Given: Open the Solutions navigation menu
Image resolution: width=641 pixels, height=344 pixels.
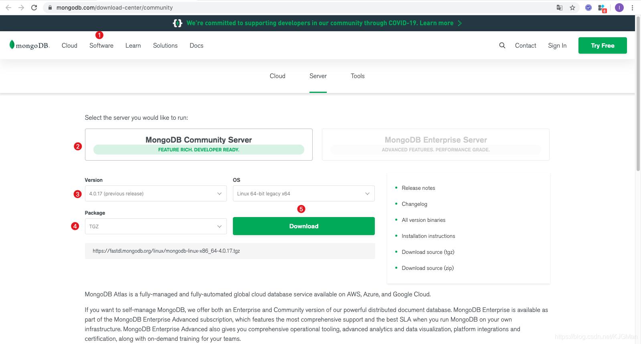Looking at the screenshot, I should [165, 46].
